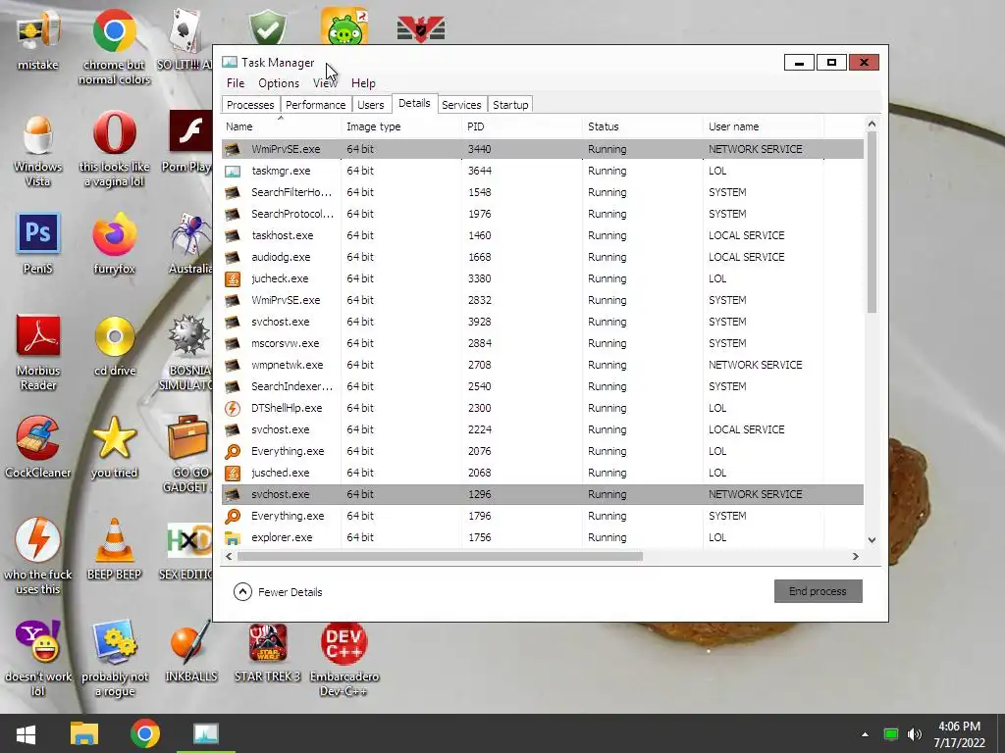Sort by the User name column header
1005x753 pixels.
pyautogui.click(x=764, y=126)
